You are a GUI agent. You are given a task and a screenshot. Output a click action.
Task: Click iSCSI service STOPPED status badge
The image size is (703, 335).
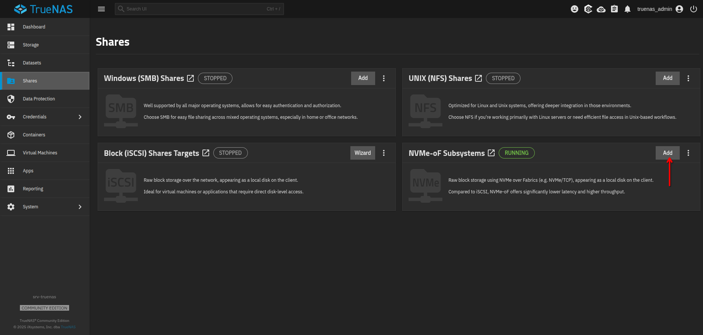point(230,153)
